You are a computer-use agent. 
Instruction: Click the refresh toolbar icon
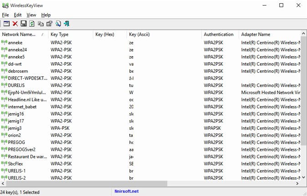(x=32, y=24)
